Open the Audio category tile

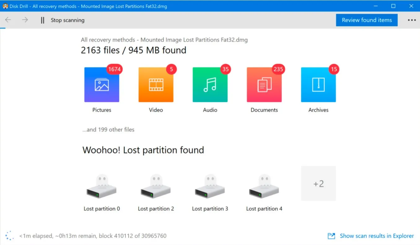(210, 85)
